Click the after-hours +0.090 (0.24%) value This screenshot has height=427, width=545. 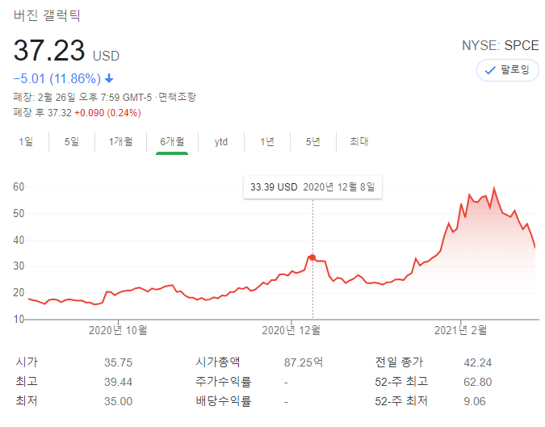click(107, 113)
